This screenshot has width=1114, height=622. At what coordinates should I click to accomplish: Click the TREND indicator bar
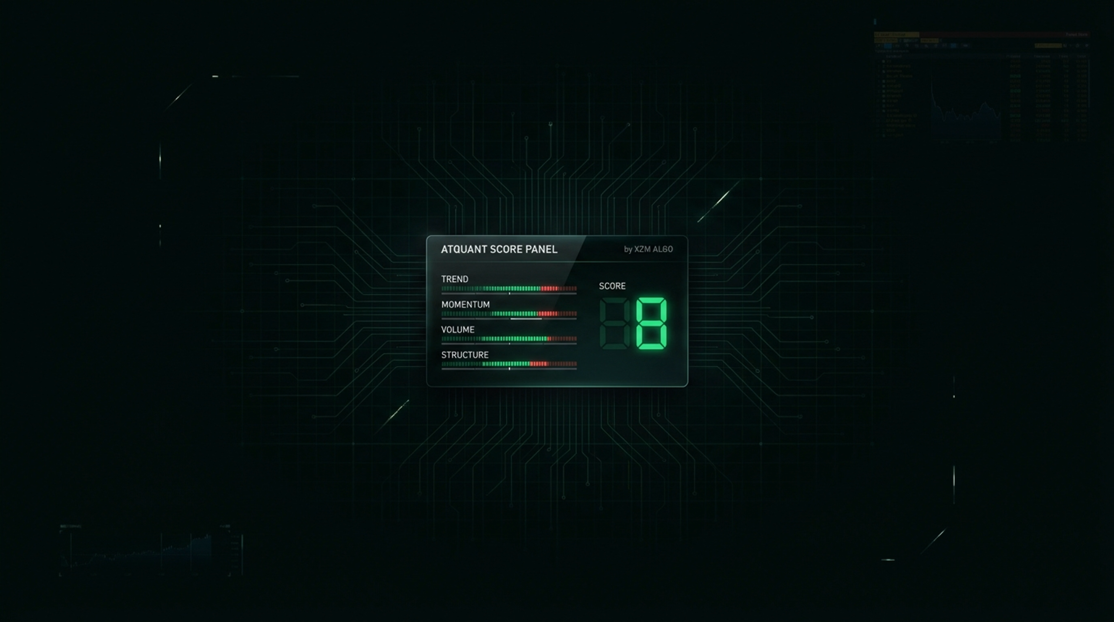coord(509,289)
